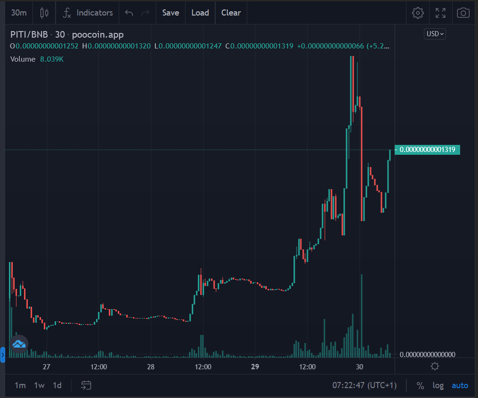
Task: Click the Clear button
Action: point(231,13)
